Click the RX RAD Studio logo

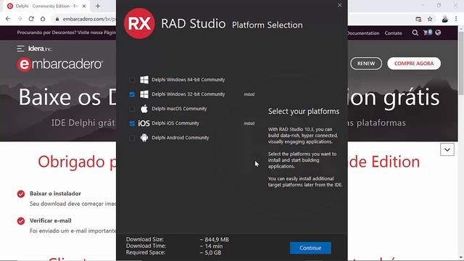(139, 24)
